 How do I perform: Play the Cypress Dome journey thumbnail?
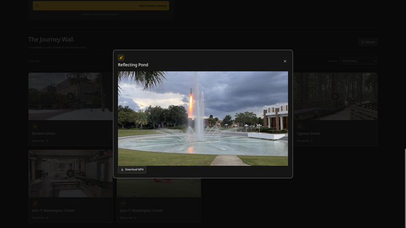coord(335,97)
